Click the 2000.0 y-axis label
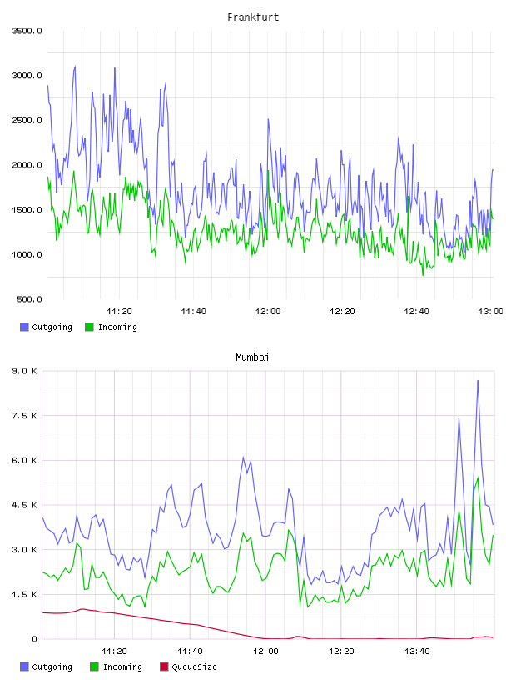The height and width of the screenshot is (680, 506). pyautogui.click(x=27, y=165)
